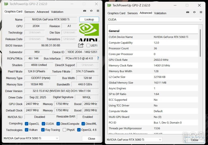Switch to Advanced tab in left window
Viewport: 208px width, 145px height.
pyautogui.click(x=43, y=12)
